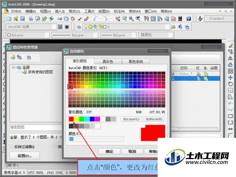Open the 格式(O) menu

(x=75, y=11)
